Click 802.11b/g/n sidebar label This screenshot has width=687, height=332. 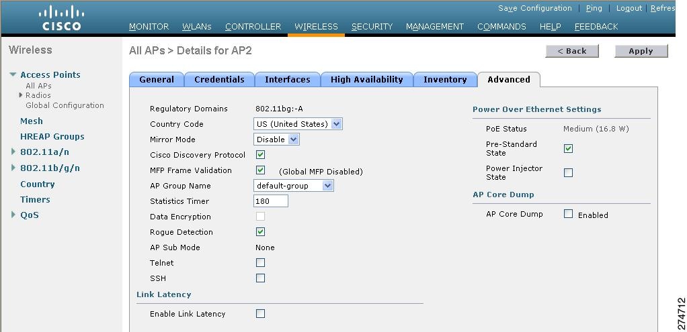coord(50,168)
